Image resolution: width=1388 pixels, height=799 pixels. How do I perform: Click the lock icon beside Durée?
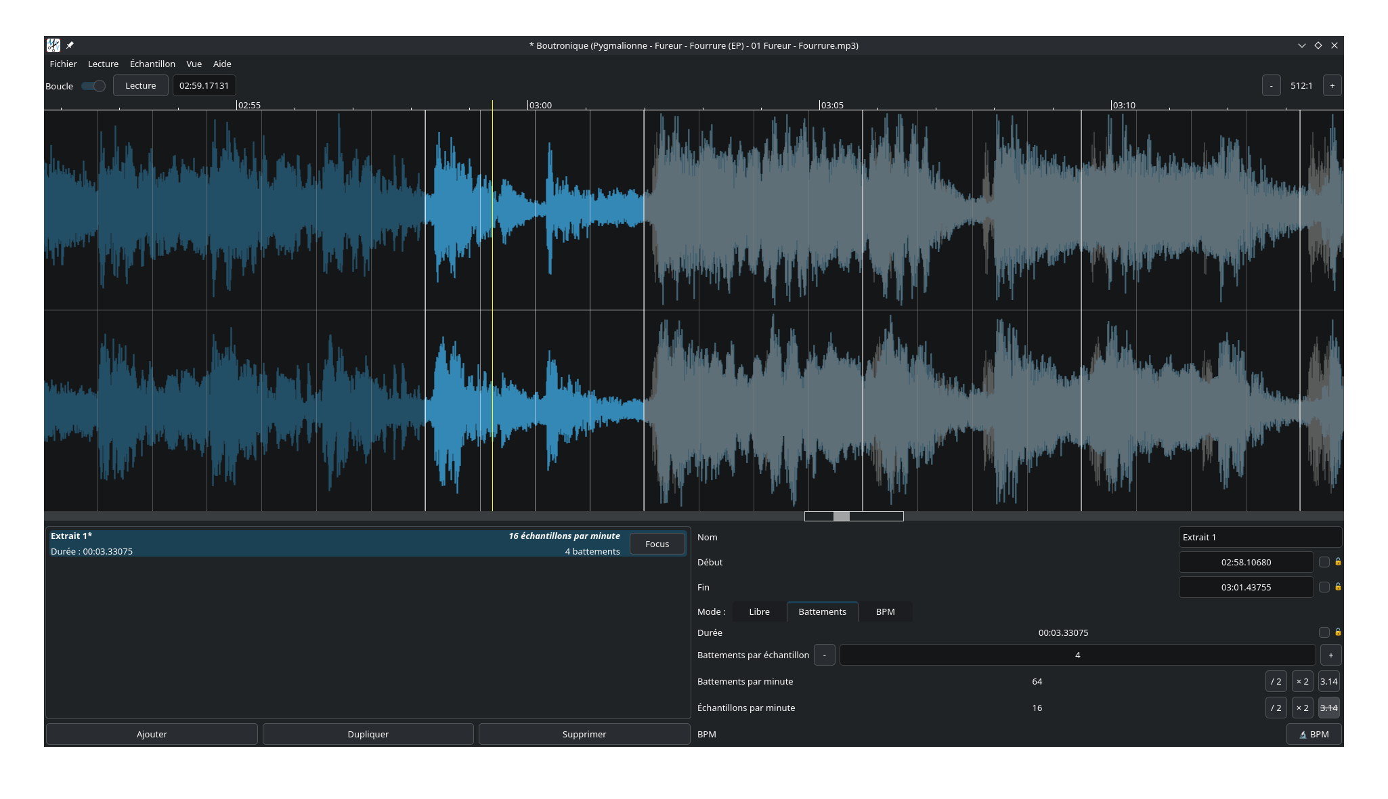click(x=1338, y=632)
